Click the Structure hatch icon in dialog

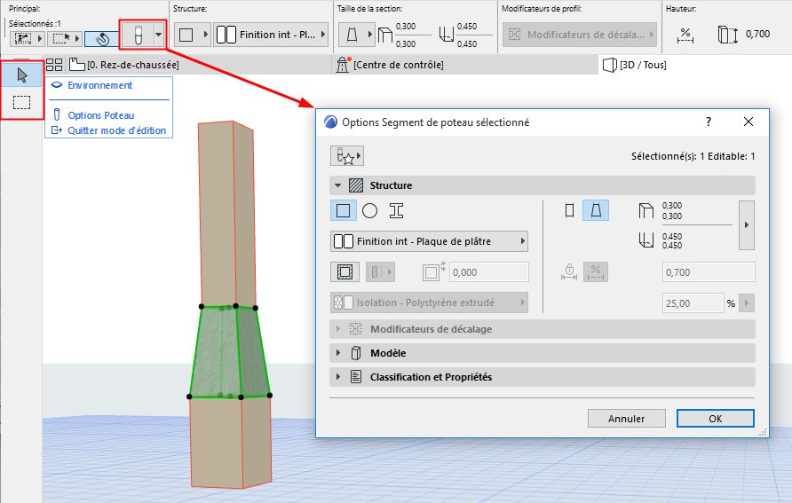[356, 185]
